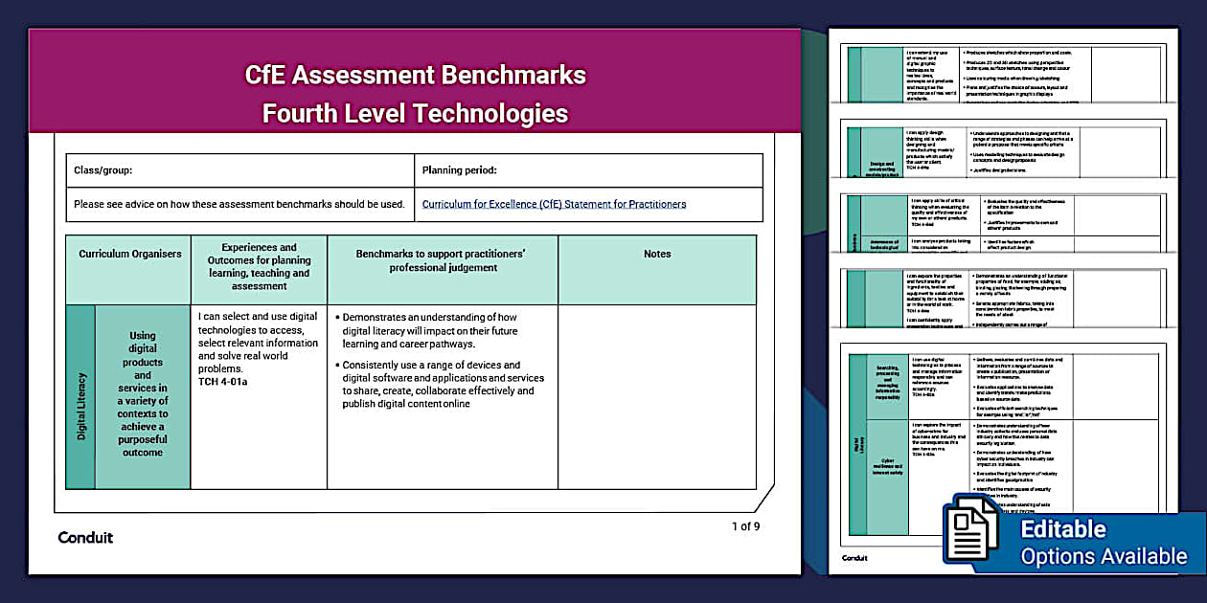Select the Curriculum Organisers column header

coord(129,255)
